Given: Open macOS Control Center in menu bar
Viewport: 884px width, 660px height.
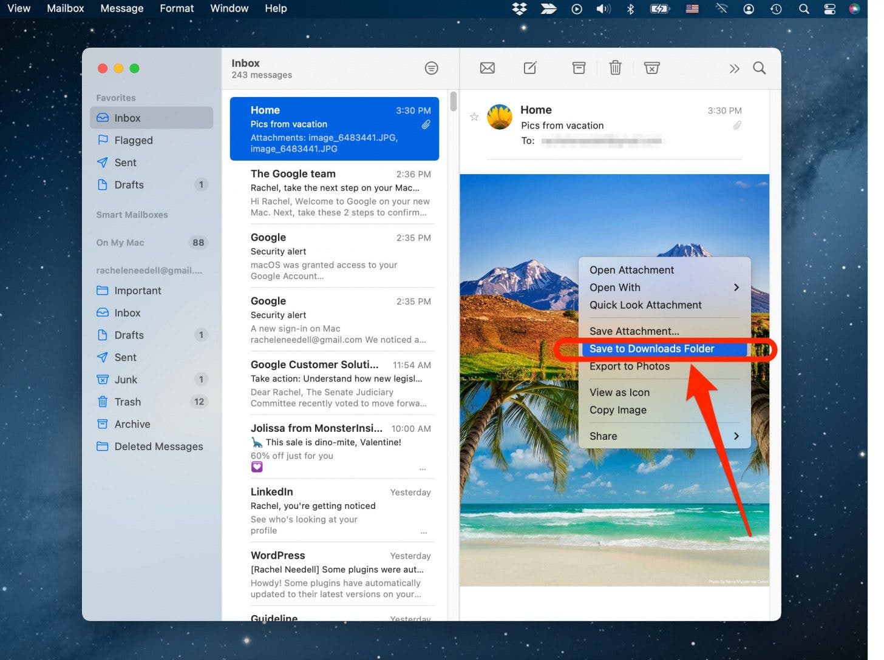Looking at the screenshot, I should pos(829,8).
